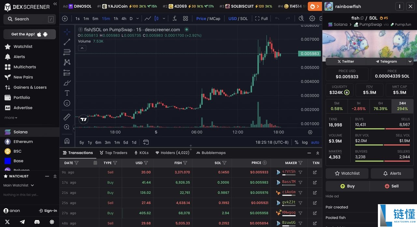
Task: Select the 5d date range
Action: [125, 142]
